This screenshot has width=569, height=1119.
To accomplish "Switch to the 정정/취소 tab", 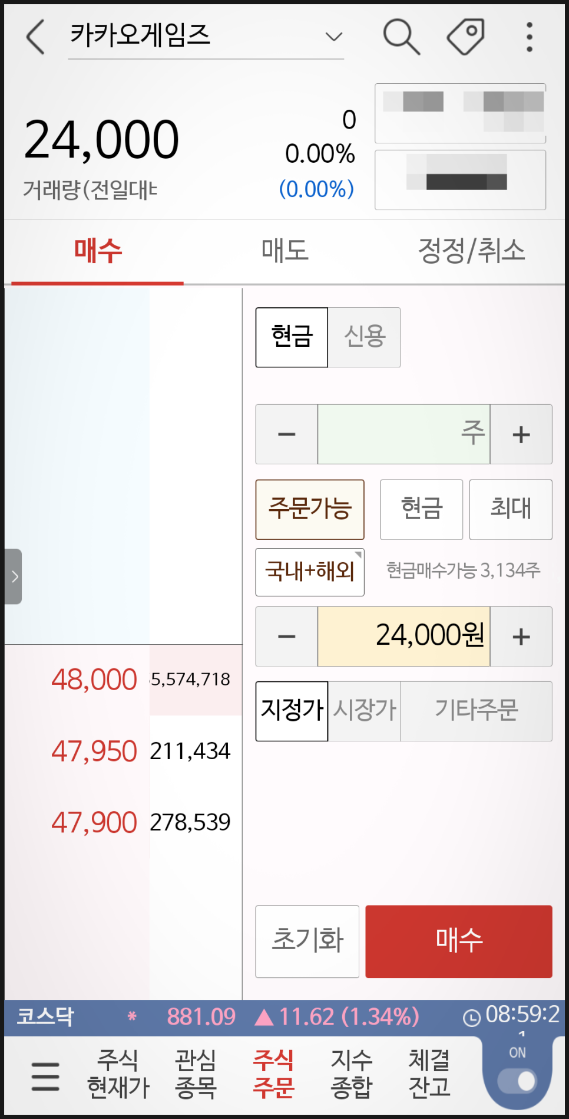I will (x=471, y=251).
